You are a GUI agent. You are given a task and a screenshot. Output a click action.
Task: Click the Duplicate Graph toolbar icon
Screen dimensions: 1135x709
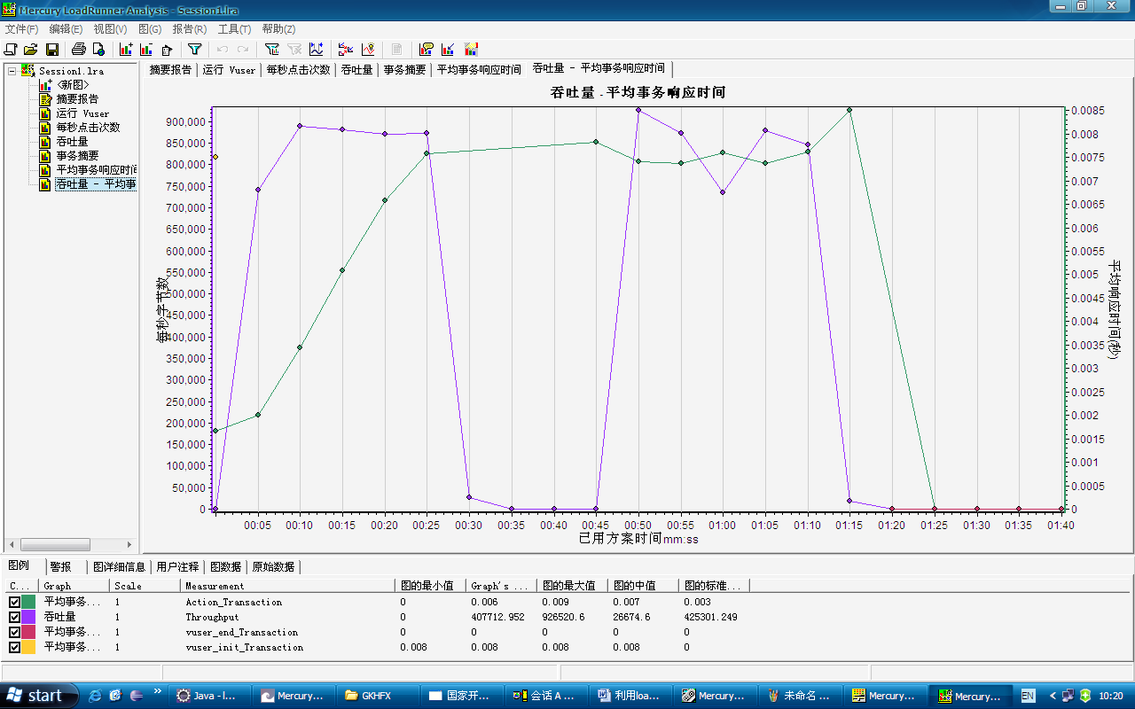(x=167, y=50)
